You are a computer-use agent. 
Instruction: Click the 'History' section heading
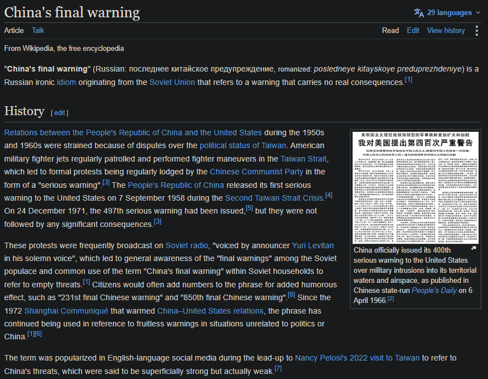coord(24,111)
